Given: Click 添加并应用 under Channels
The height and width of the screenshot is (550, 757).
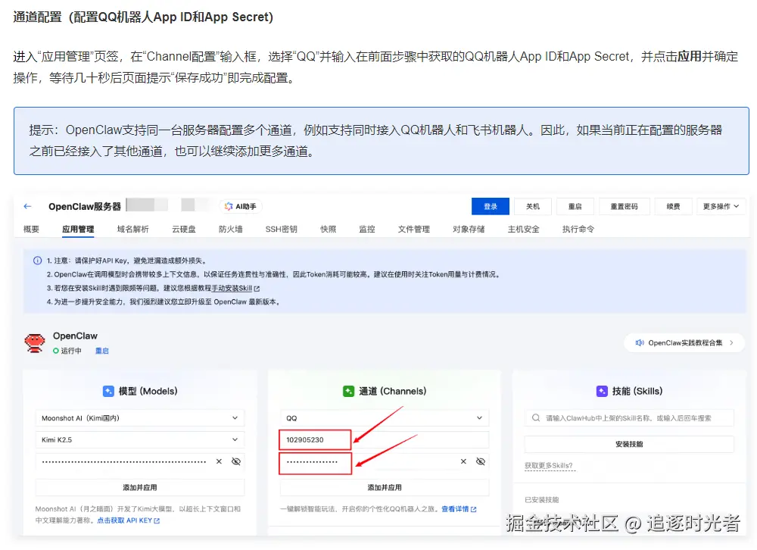Looking at the screenshot, I should pos(385,488).
